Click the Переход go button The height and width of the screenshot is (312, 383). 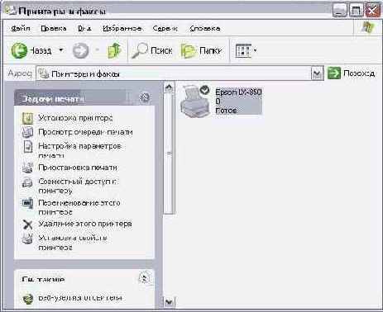(x=351, y=73)
